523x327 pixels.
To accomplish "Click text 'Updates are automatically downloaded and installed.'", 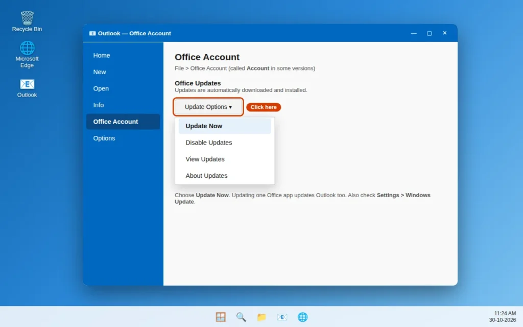I will pyautogui.click(x=241, y=90).
